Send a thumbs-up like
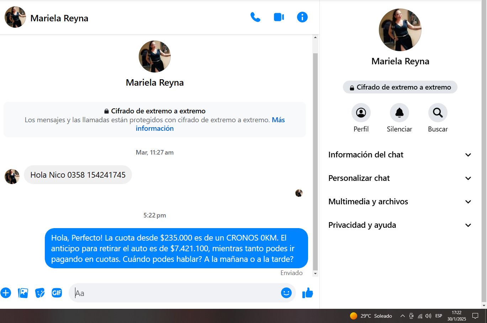Viewport: 487px width, 323px height. 307,293
